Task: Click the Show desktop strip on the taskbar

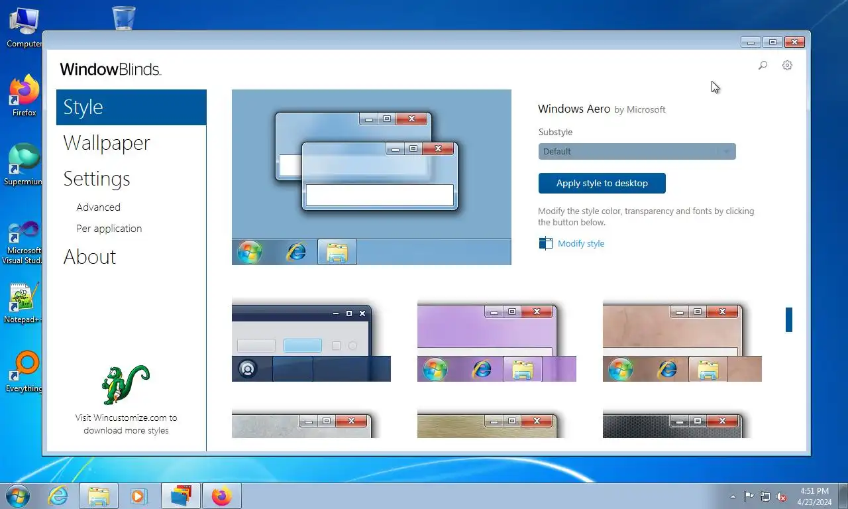Action: 843,496
